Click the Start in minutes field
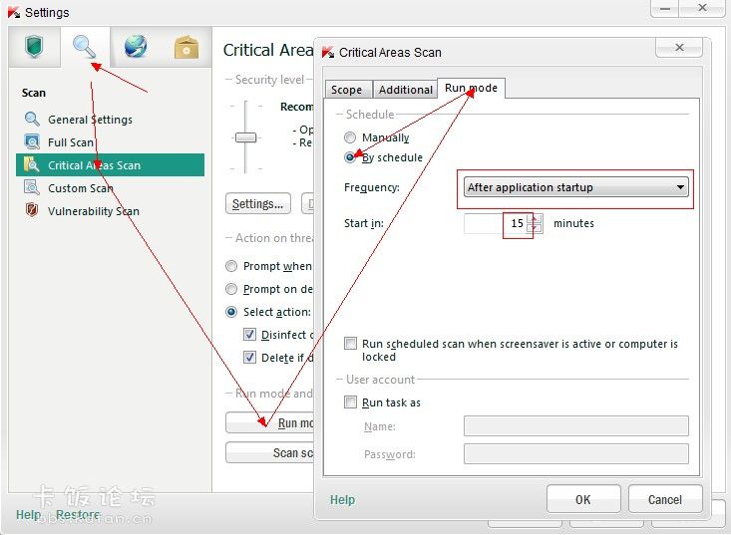The width and height of the screenshot is (731, 535). click(496, 223)
